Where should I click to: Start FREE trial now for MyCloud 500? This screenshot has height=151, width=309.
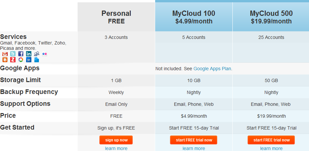click(271, 140)
